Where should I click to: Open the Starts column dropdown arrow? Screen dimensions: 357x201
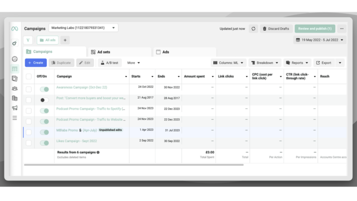[x=152, y=77]
